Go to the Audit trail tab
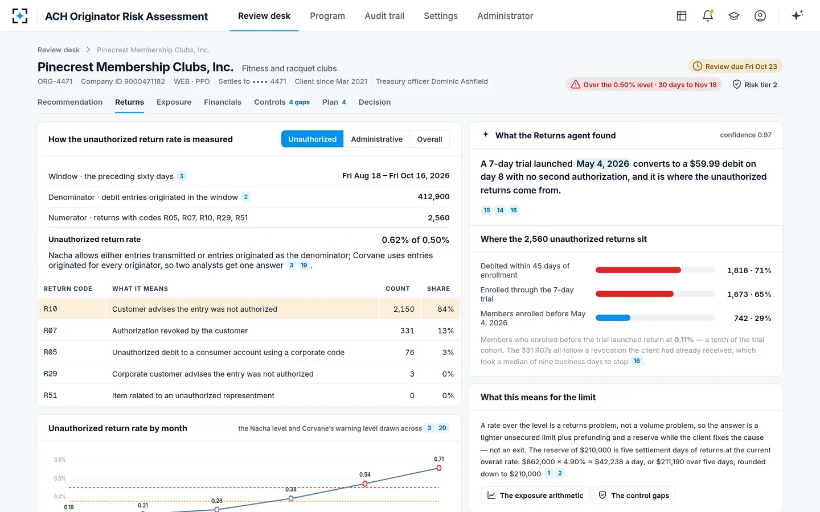 [384, 16]
